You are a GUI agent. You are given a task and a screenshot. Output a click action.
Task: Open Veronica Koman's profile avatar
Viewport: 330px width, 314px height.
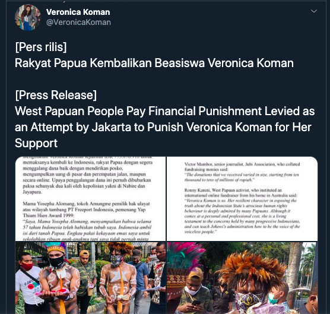[x=27, y=17]
